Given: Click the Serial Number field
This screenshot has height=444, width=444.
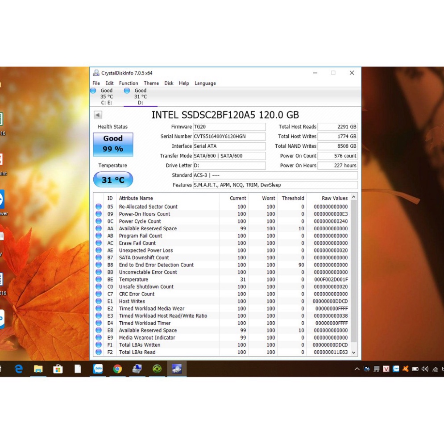Looking at the screenshot, I should (229, 137).
